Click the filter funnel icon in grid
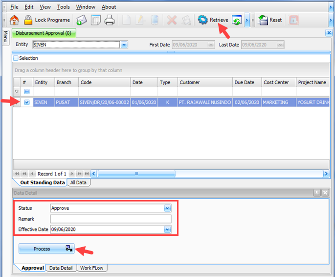This screenshot has width=335, height=277. (x=17, y=92)
